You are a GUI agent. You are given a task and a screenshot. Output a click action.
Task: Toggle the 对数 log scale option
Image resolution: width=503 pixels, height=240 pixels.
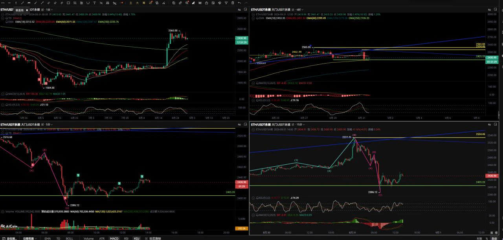[x=479, y=238]
